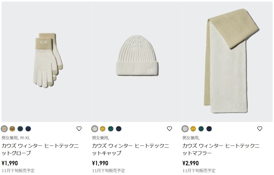The image size is (274, 175).
Task: Open カウズ ヒートテックニットグローブ product title
Action: click(40, 149)
